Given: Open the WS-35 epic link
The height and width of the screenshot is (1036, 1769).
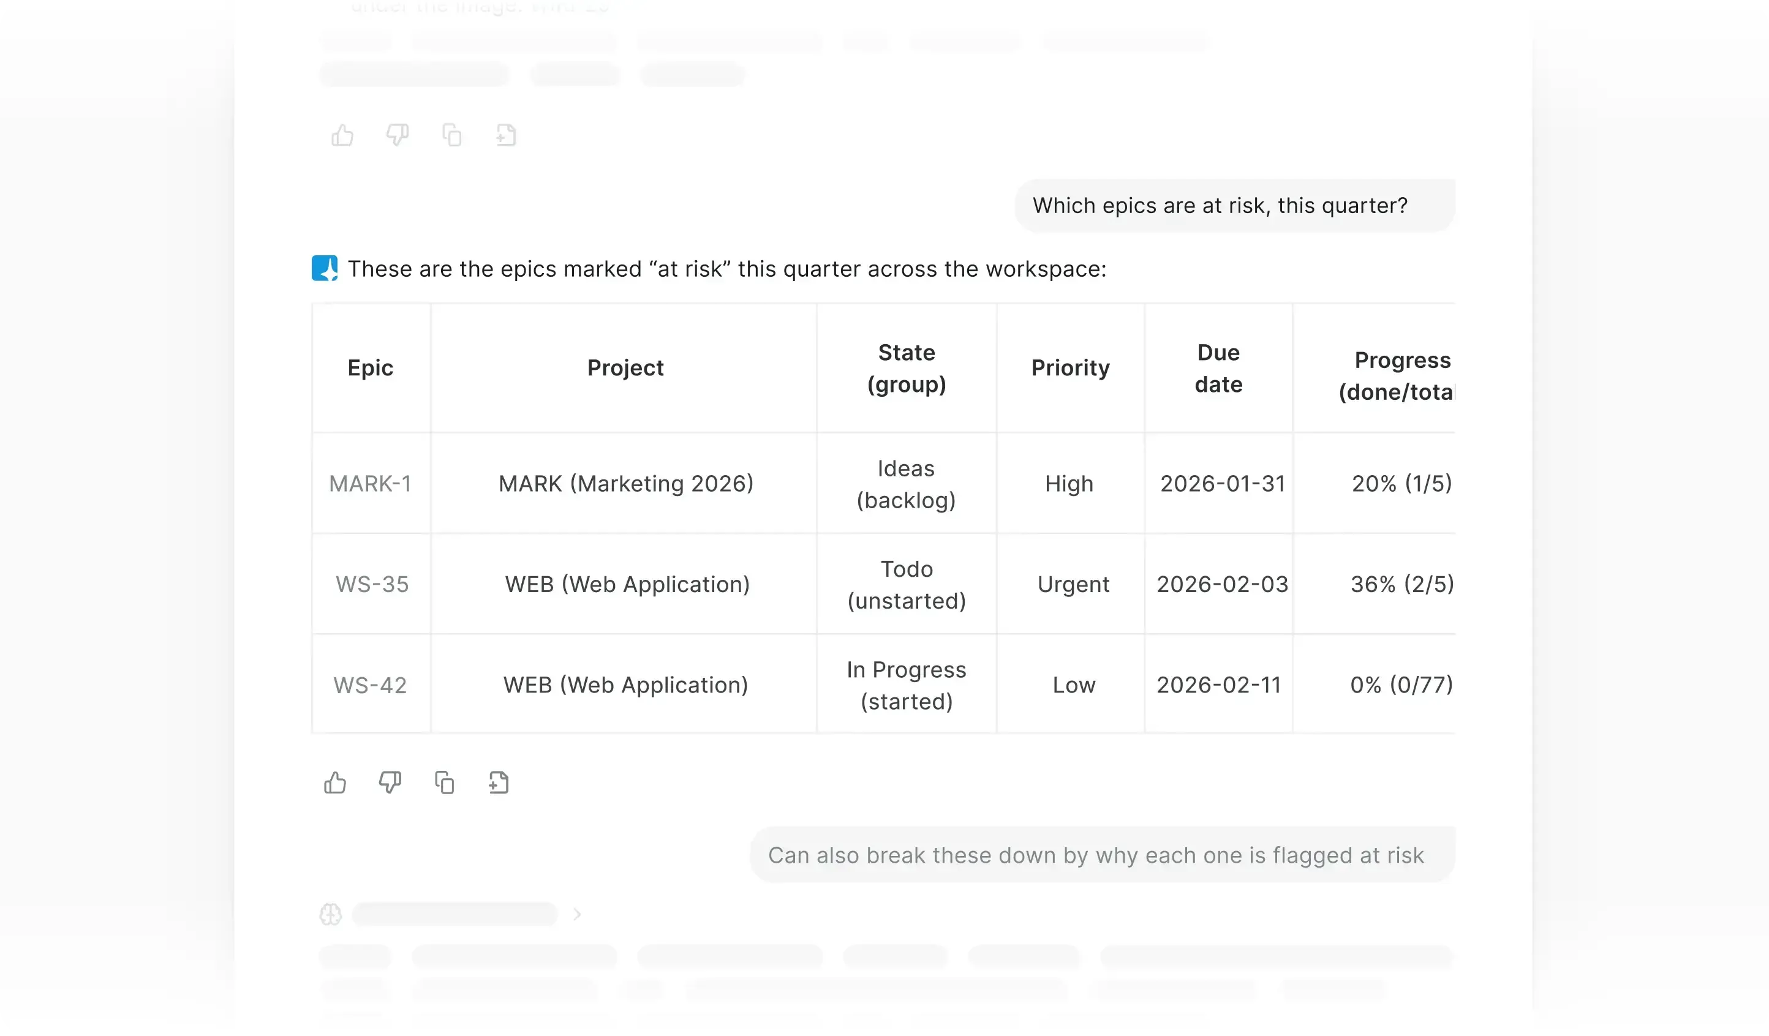Looking at the screenshot, I should coord(371,584).
